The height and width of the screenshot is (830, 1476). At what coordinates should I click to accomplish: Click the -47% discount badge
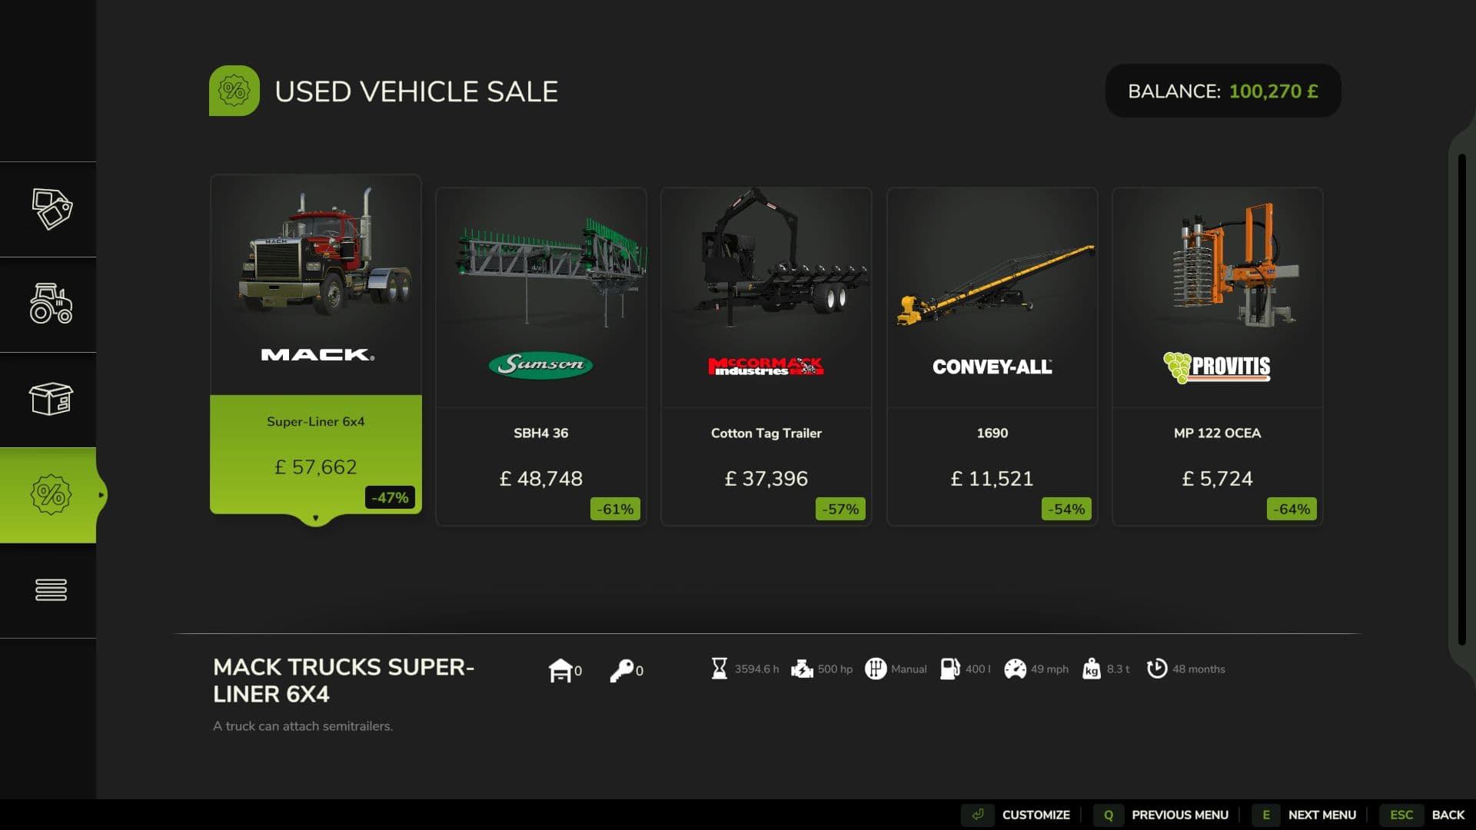(x=390, y=497)
